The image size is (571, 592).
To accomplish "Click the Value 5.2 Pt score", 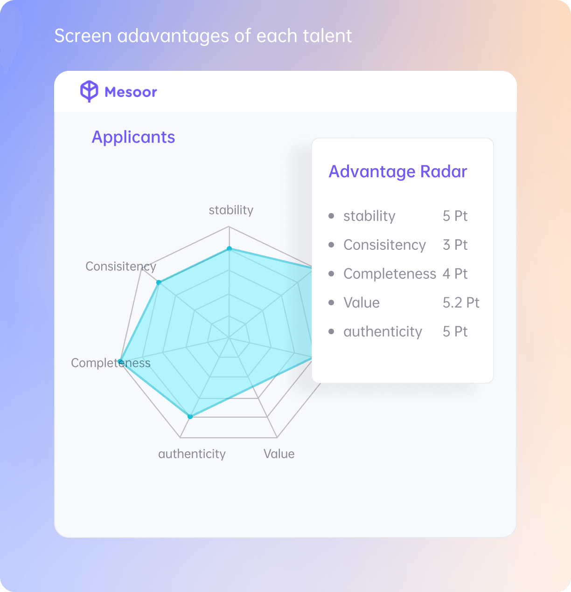I will [x=461, y=303].
